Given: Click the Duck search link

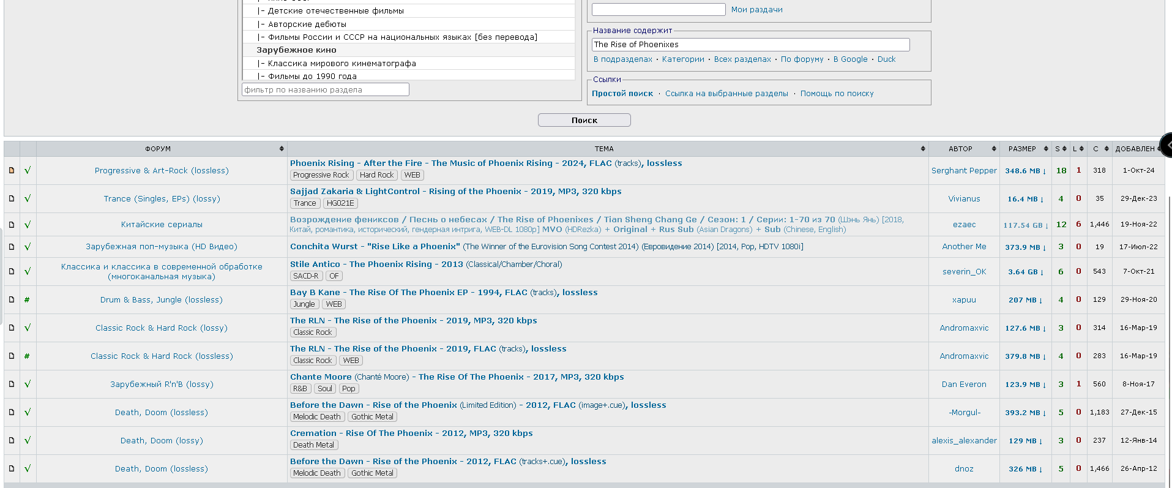Looking at the screenshot, I should [886, 59].
